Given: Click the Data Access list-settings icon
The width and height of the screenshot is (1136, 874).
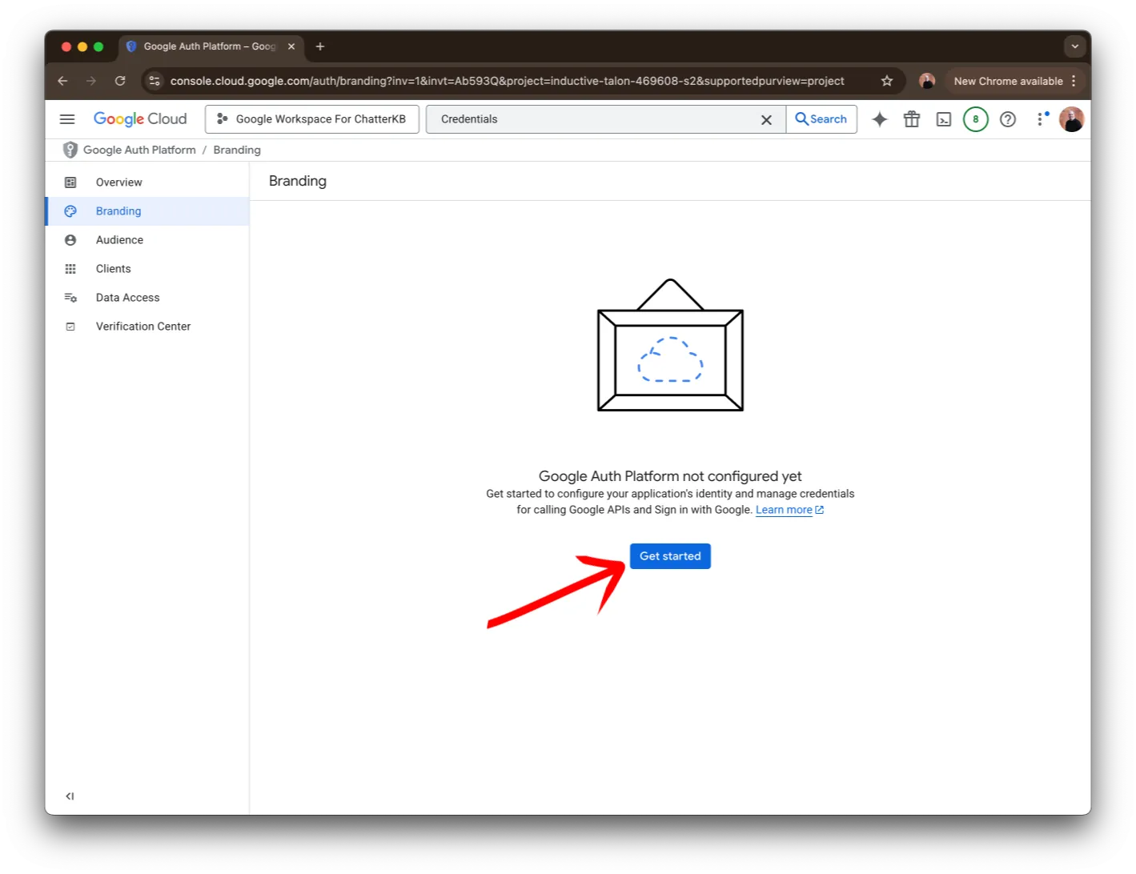Looking at the screenshot, I should [70, 298].
